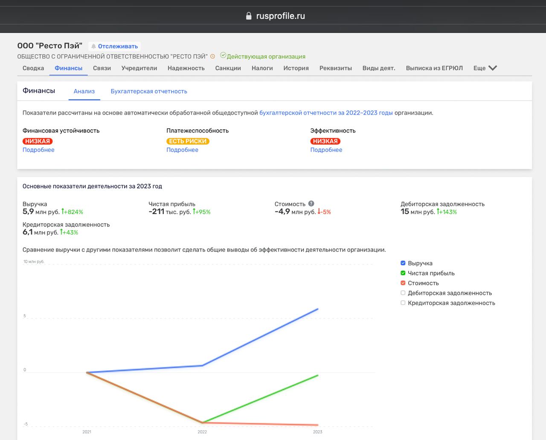Image resolution: width=546 pixels, height=440 pixels.
Task: Go to the Учредители tab
Action: 139,68
